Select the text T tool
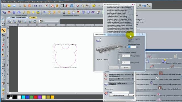This screenshot has width=182, height=102. [3, 84]
